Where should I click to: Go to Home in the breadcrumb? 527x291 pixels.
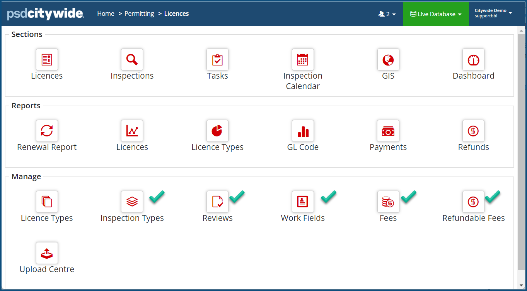click(106, 14)
